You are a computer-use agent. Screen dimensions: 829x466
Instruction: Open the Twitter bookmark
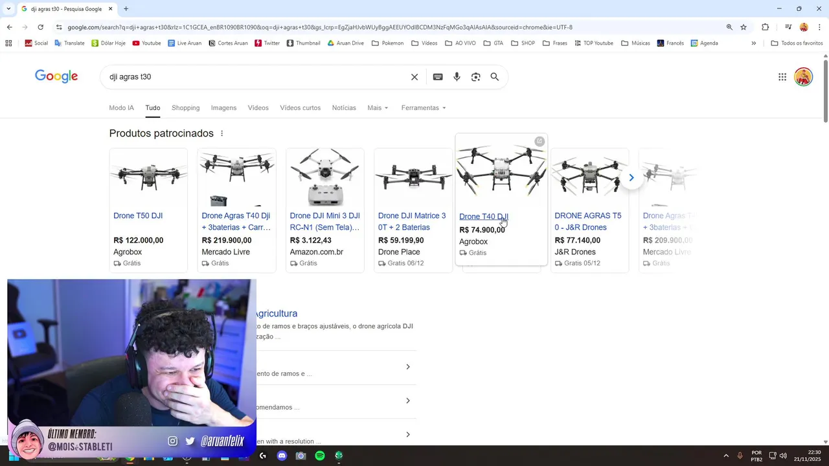point(267,43)
